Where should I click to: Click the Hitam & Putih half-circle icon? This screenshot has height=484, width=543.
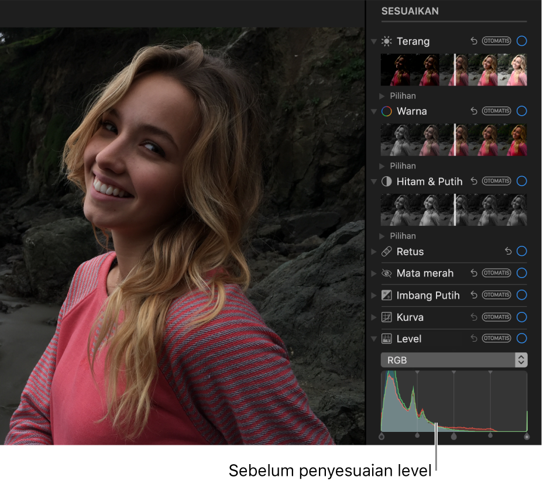(x=386, y=181)
